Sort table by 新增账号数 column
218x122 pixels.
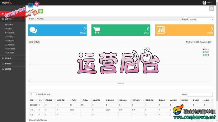[62, 100]
